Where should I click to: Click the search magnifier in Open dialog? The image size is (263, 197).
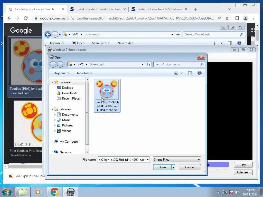pos(202,64)
